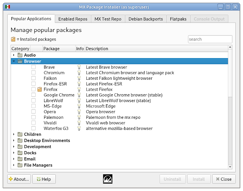Viewport: 243px width, 191px height.
Task: Tick the LibreWolf checkbox
Action: point(33,101)
